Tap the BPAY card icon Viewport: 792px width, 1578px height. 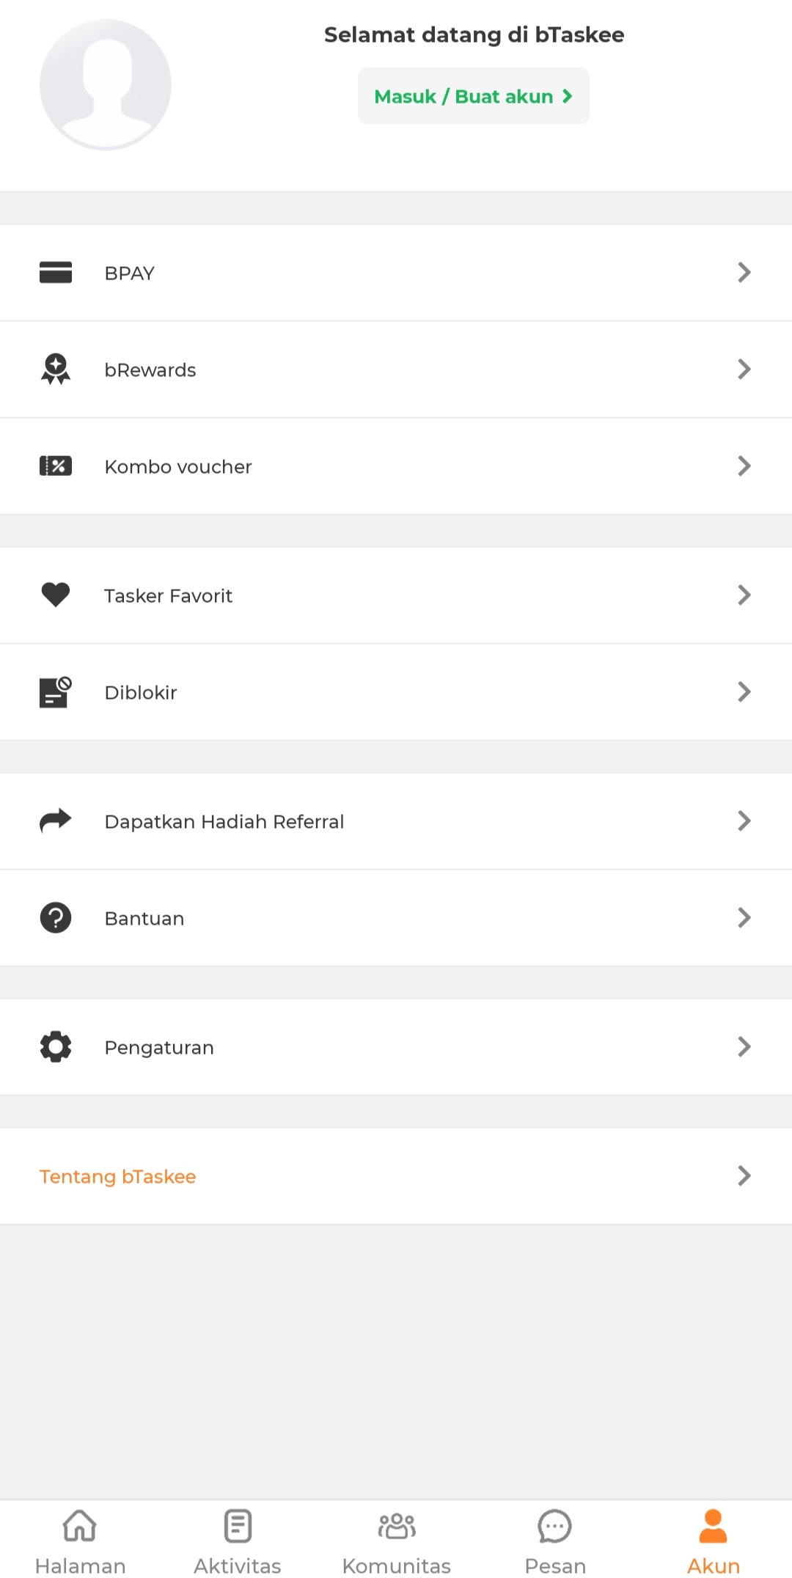point(56,273)
